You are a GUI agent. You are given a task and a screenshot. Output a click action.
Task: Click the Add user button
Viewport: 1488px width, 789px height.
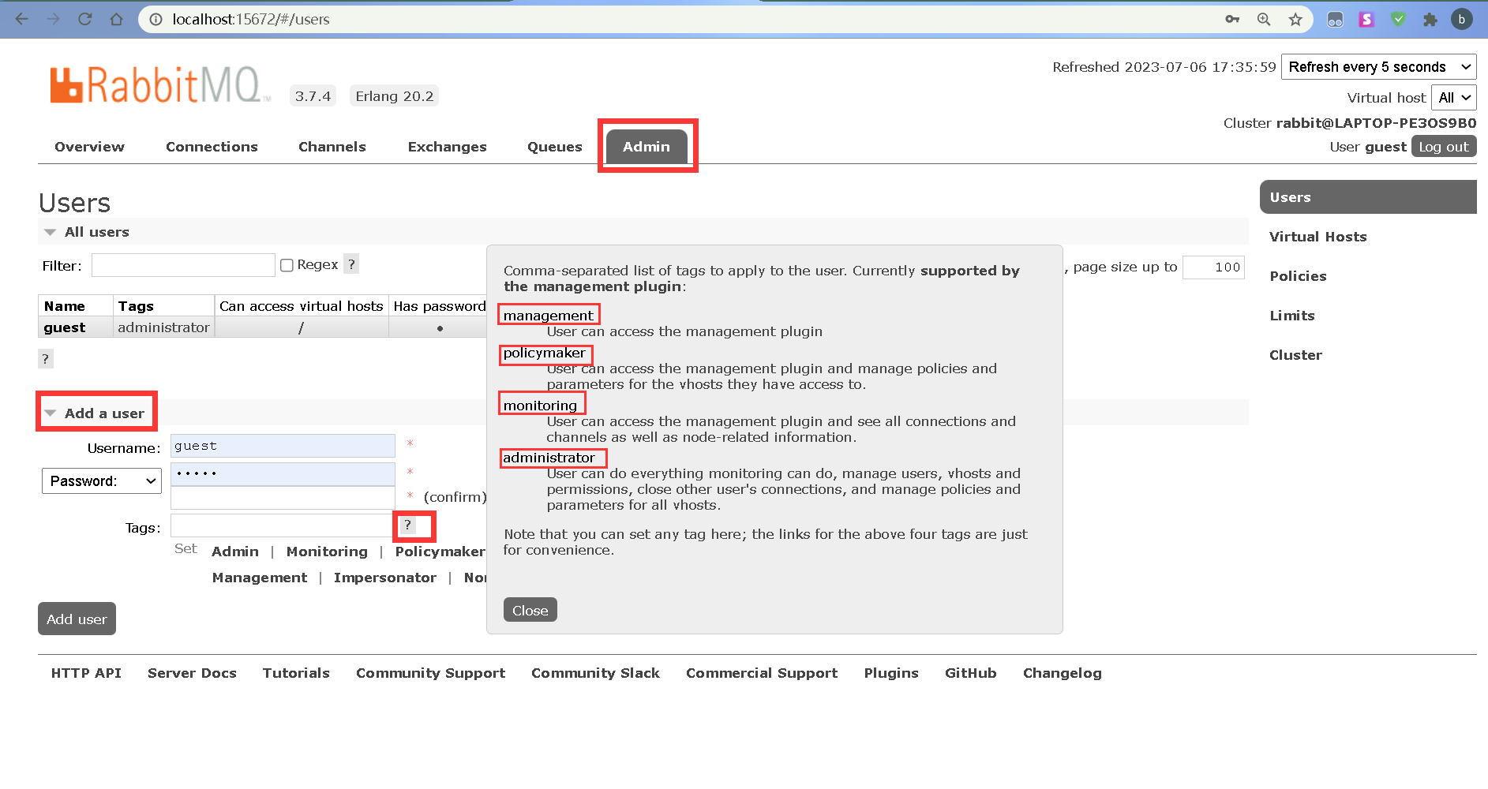click(77, 619)
